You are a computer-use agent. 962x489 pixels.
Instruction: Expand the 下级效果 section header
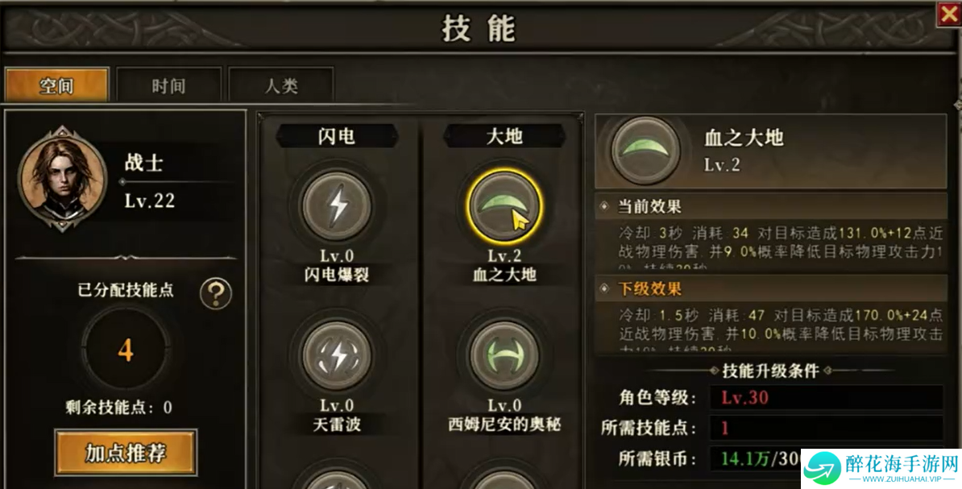click(x=770, y=288)
